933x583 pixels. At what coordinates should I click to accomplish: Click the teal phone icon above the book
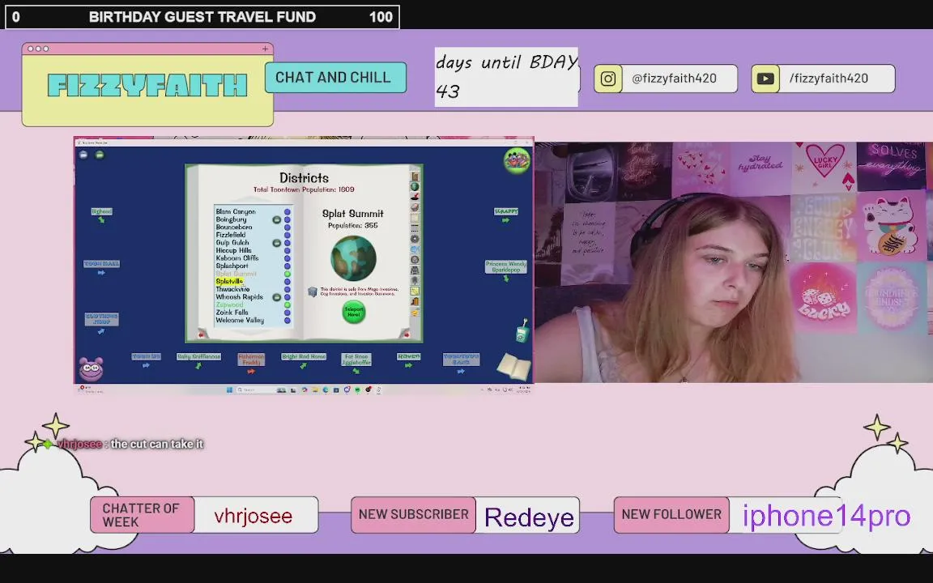click(522, 330)
